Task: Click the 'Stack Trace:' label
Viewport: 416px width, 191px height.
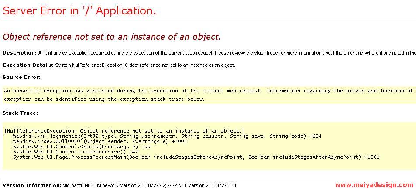Action: tap(21, 113)
